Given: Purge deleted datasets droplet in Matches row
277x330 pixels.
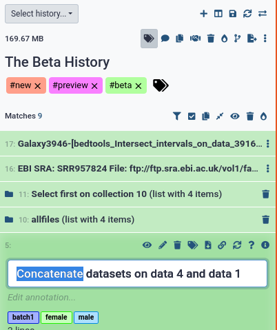Looking at the screenshot, I should click(263, 116).
